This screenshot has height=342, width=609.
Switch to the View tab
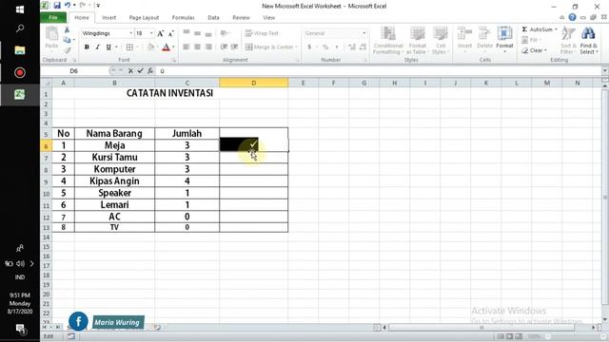pos(268,17)
